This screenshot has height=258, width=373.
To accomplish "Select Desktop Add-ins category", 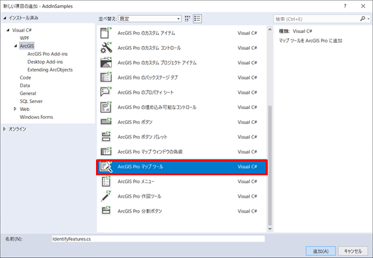I will click(x=45, y=62).
